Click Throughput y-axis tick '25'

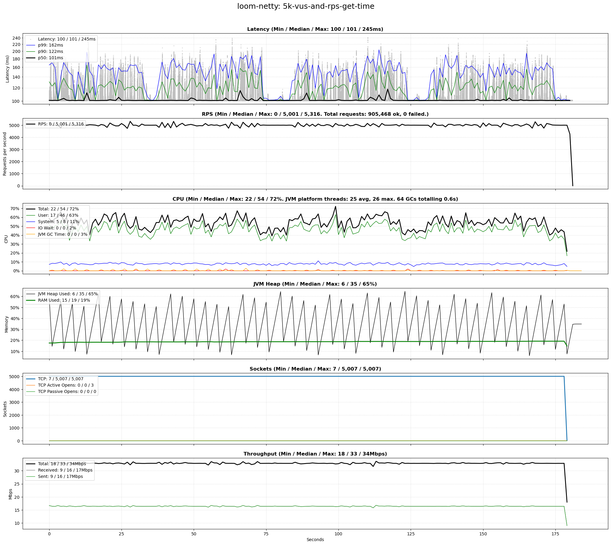pyautogui.click(x=17, y=484)
